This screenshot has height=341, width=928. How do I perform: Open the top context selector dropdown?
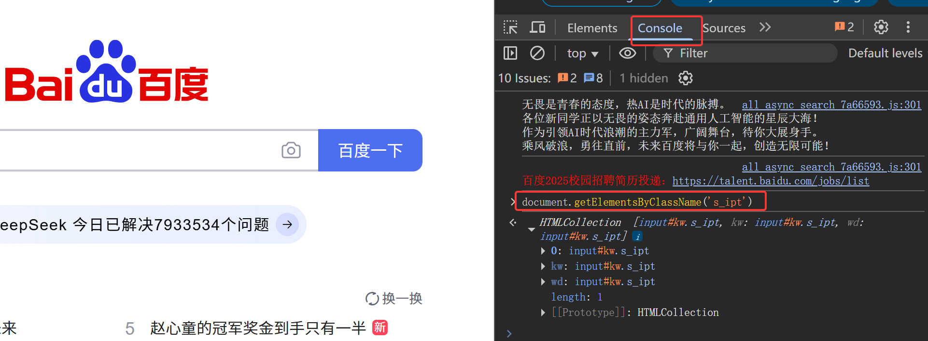click(583, 53)
